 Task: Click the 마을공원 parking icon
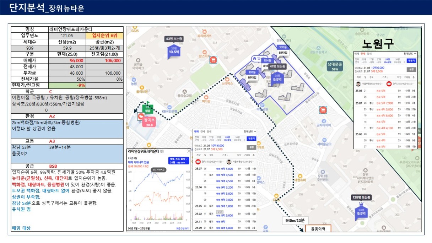click(x=263, y=105)
